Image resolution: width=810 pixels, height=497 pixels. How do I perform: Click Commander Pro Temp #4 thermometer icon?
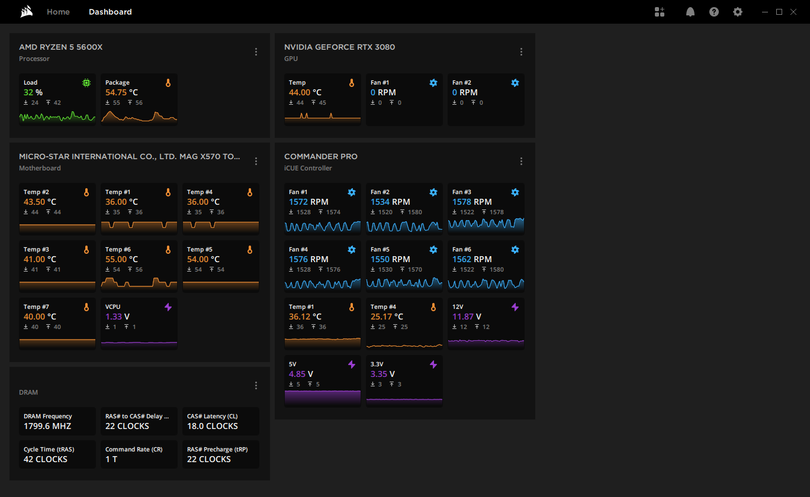coord(433,307)
